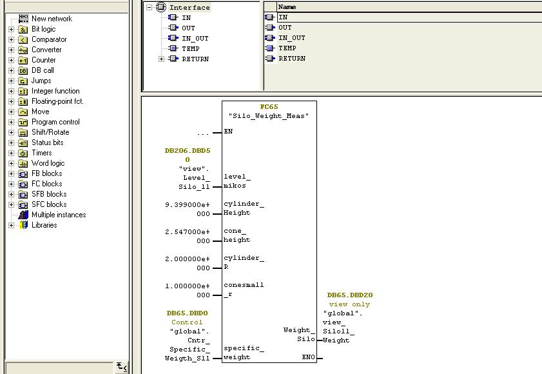
Task: Expand the Floating-point fct. branch
Action: 10,101
